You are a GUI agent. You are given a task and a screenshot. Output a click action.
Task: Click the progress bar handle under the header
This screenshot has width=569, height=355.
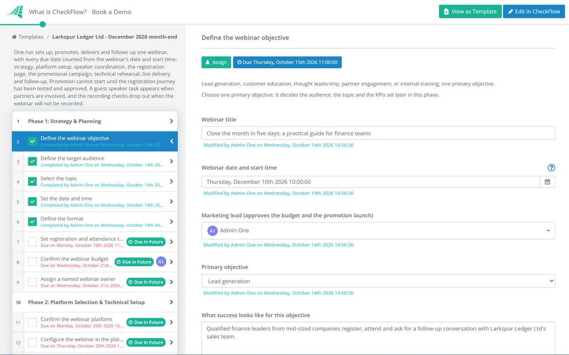pyautogui.click(x=43, y=24)
